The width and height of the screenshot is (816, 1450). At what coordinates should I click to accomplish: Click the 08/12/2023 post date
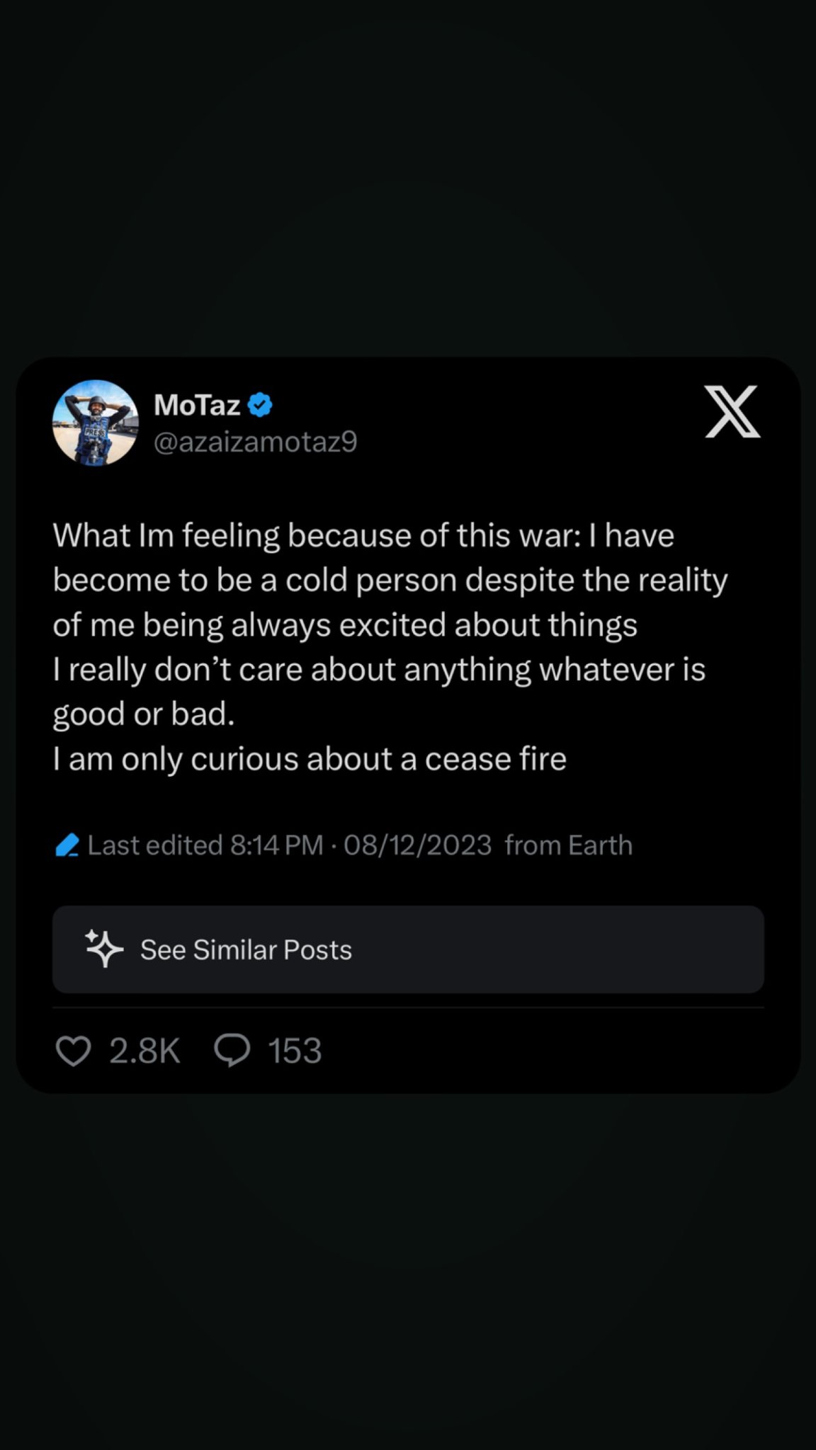pos(418,845)
